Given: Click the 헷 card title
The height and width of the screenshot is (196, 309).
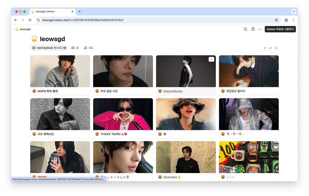Looking at the screenshot, I should point(165,134).
